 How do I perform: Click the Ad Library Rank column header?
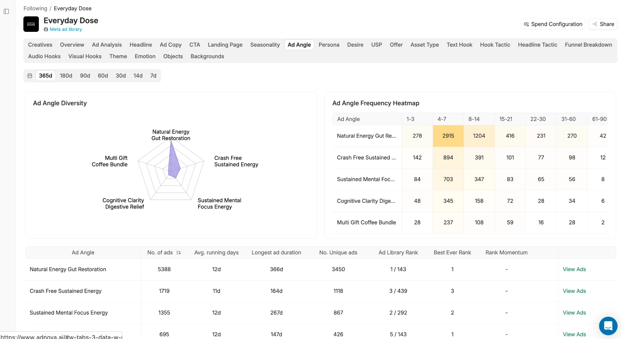click(398, 253)
